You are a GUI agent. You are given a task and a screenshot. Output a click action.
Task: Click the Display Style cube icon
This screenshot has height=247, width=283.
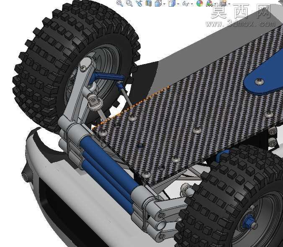pyautogui.click(x=172, y=3)
